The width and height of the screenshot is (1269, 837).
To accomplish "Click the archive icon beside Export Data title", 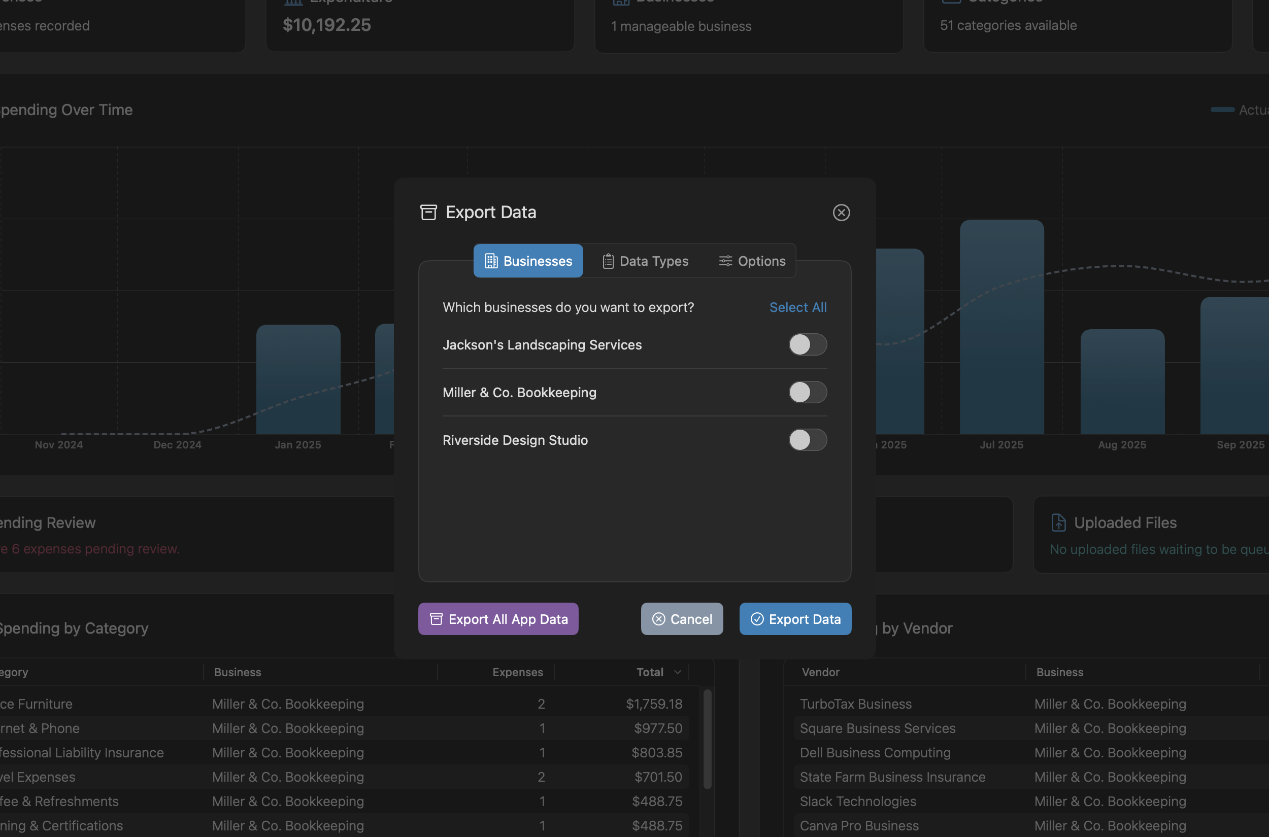I will pos(429,212).
